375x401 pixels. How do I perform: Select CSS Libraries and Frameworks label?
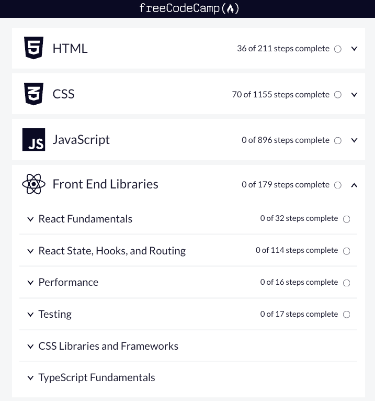pos(108,346)
